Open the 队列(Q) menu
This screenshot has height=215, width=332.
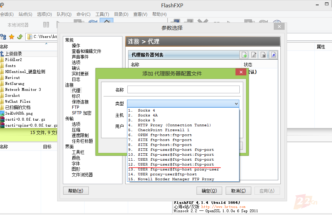point(64,14)
